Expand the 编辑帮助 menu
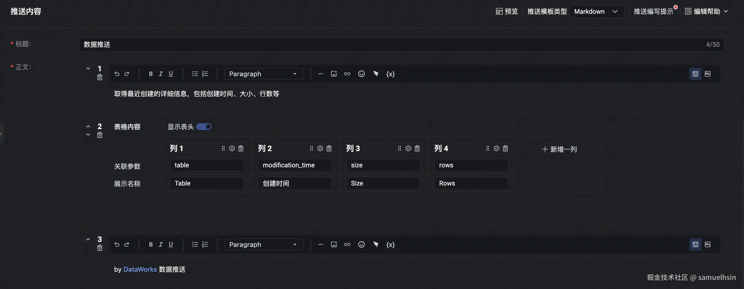 tap(706, 12)
